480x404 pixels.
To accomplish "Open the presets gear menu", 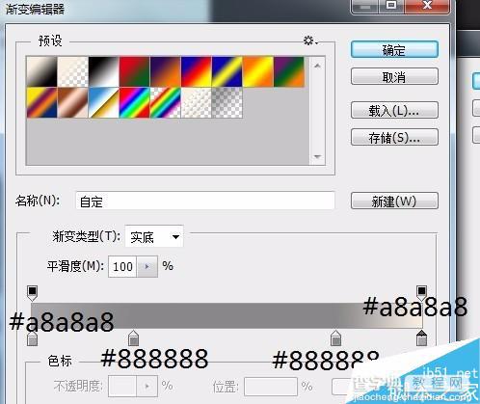I will tap(310, 40).
